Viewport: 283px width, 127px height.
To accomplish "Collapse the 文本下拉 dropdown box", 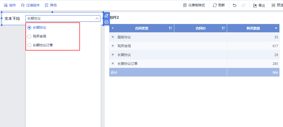I will (x=97, y=18).
